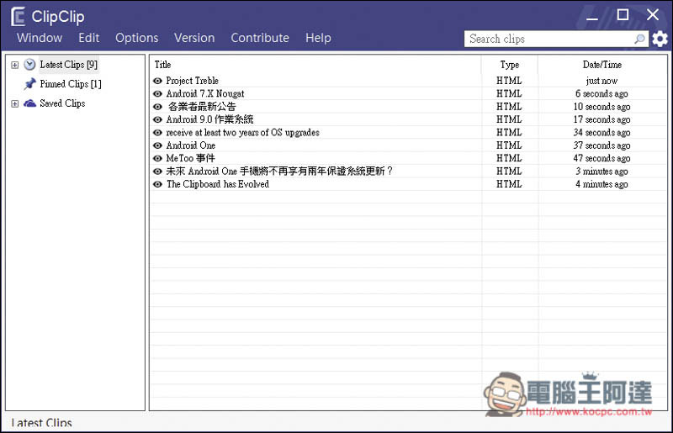The image size is (673, 433).
Task: Select the 'Project Treble' clip title
Action: point(193,81)
